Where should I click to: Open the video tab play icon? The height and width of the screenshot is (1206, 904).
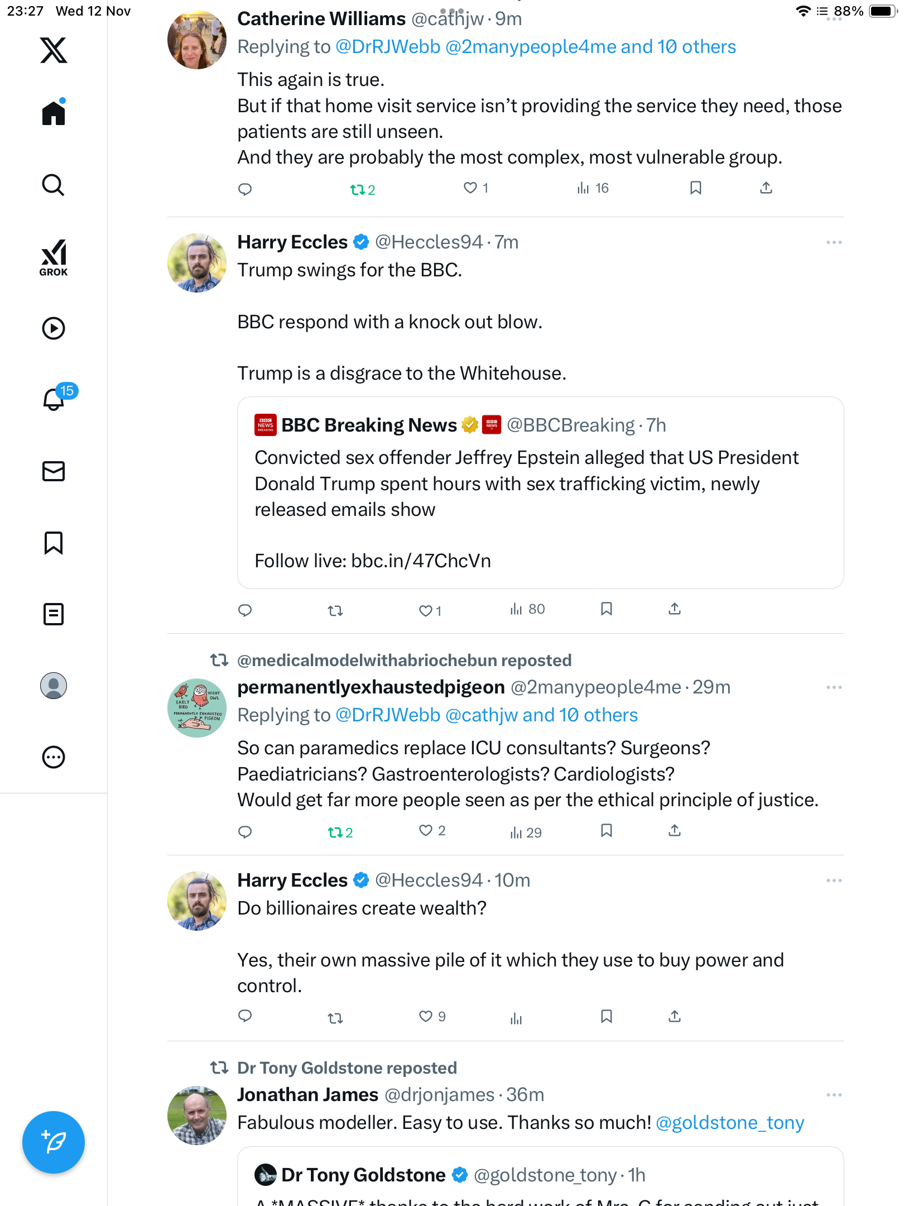pyautogui.click(x=54, y=328)
